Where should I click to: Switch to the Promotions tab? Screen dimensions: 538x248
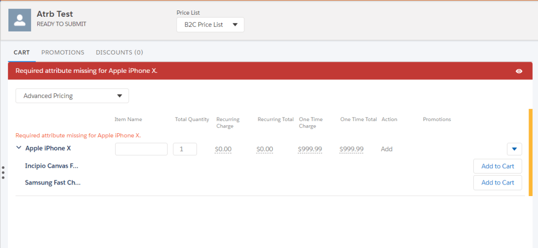pos(63,52)
